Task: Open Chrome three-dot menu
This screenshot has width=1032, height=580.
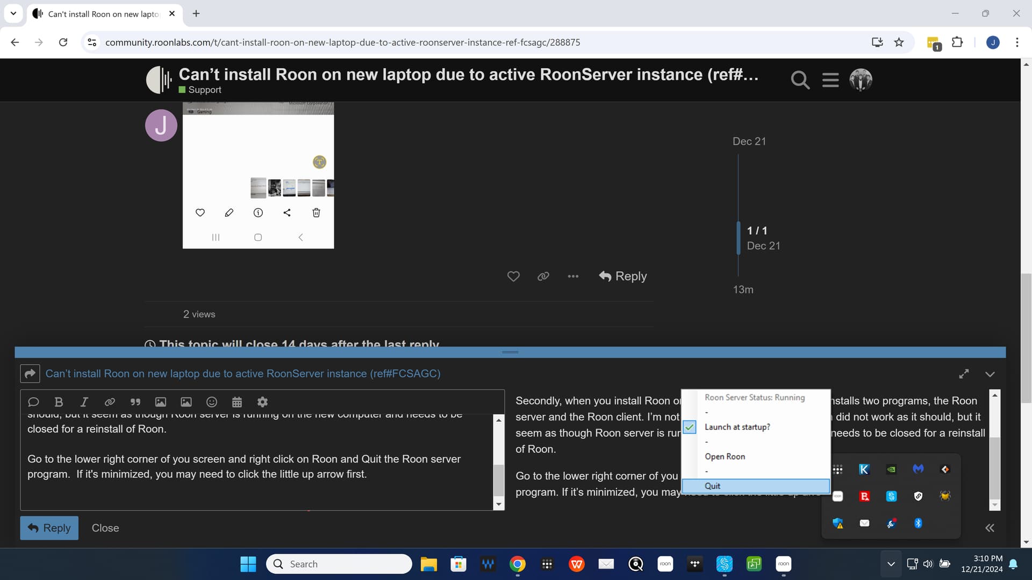Action: (x=1017, y=42)
